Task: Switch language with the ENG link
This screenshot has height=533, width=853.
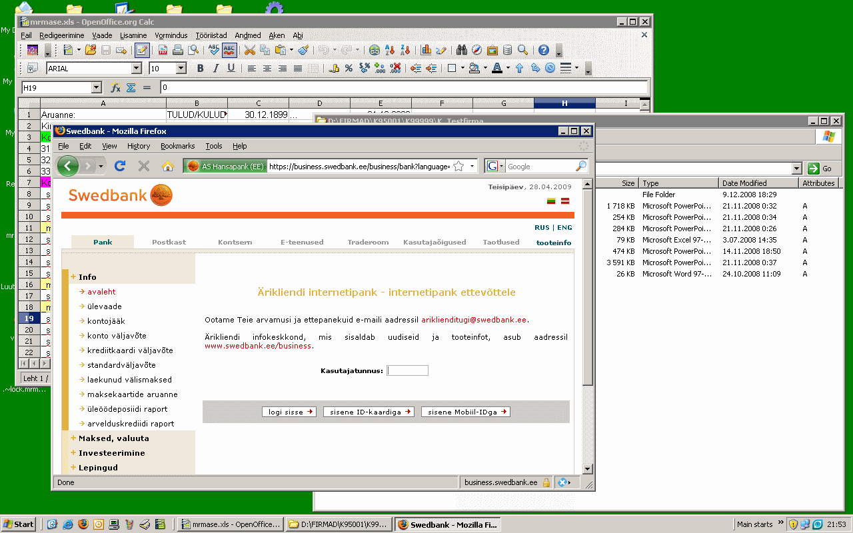Action: [564, 228]
